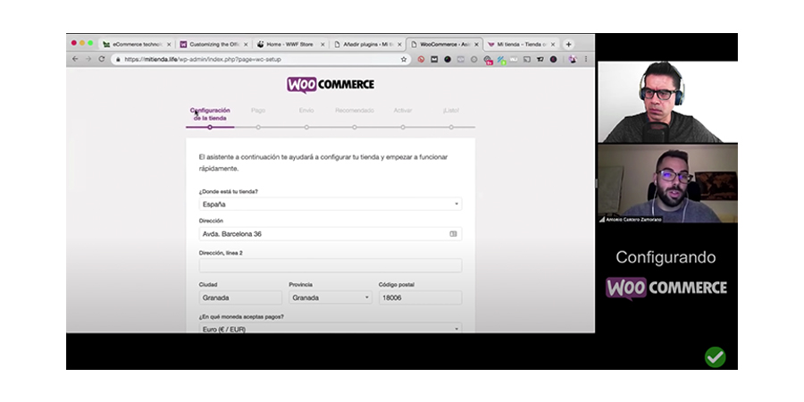Click the Chrome profile avatar icon
The width and height of the screenshot is (804, 402).
click(x=573, y=60)
